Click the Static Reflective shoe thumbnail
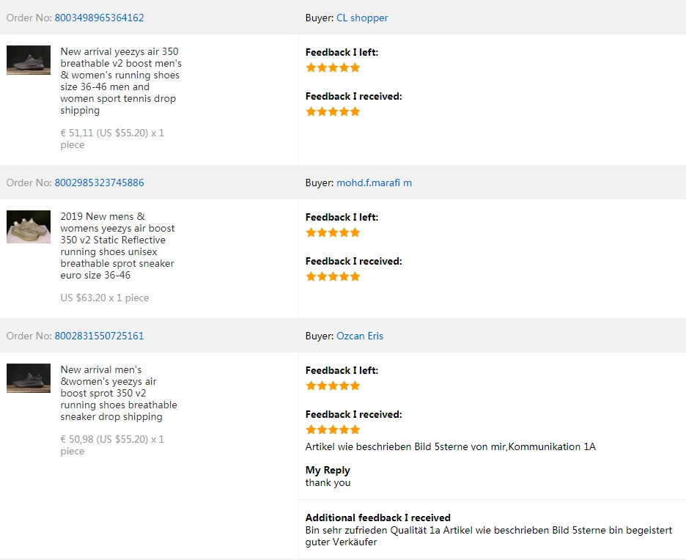The height and width of the screenshot is (560, 686). tap(29, 226)
